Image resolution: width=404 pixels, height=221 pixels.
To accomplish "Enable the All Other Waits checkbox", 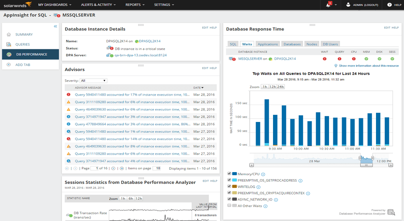I will coord(229,205).
